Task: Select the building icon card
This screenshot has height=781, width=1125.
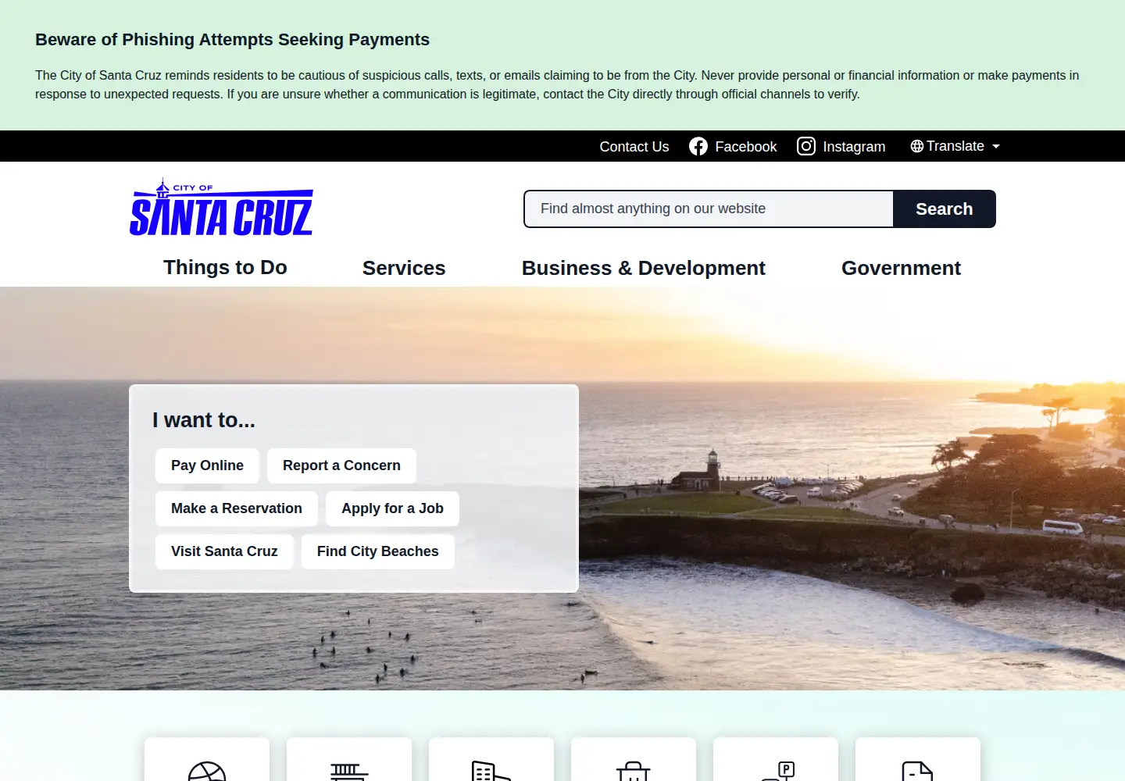Action: click(491, 759)
